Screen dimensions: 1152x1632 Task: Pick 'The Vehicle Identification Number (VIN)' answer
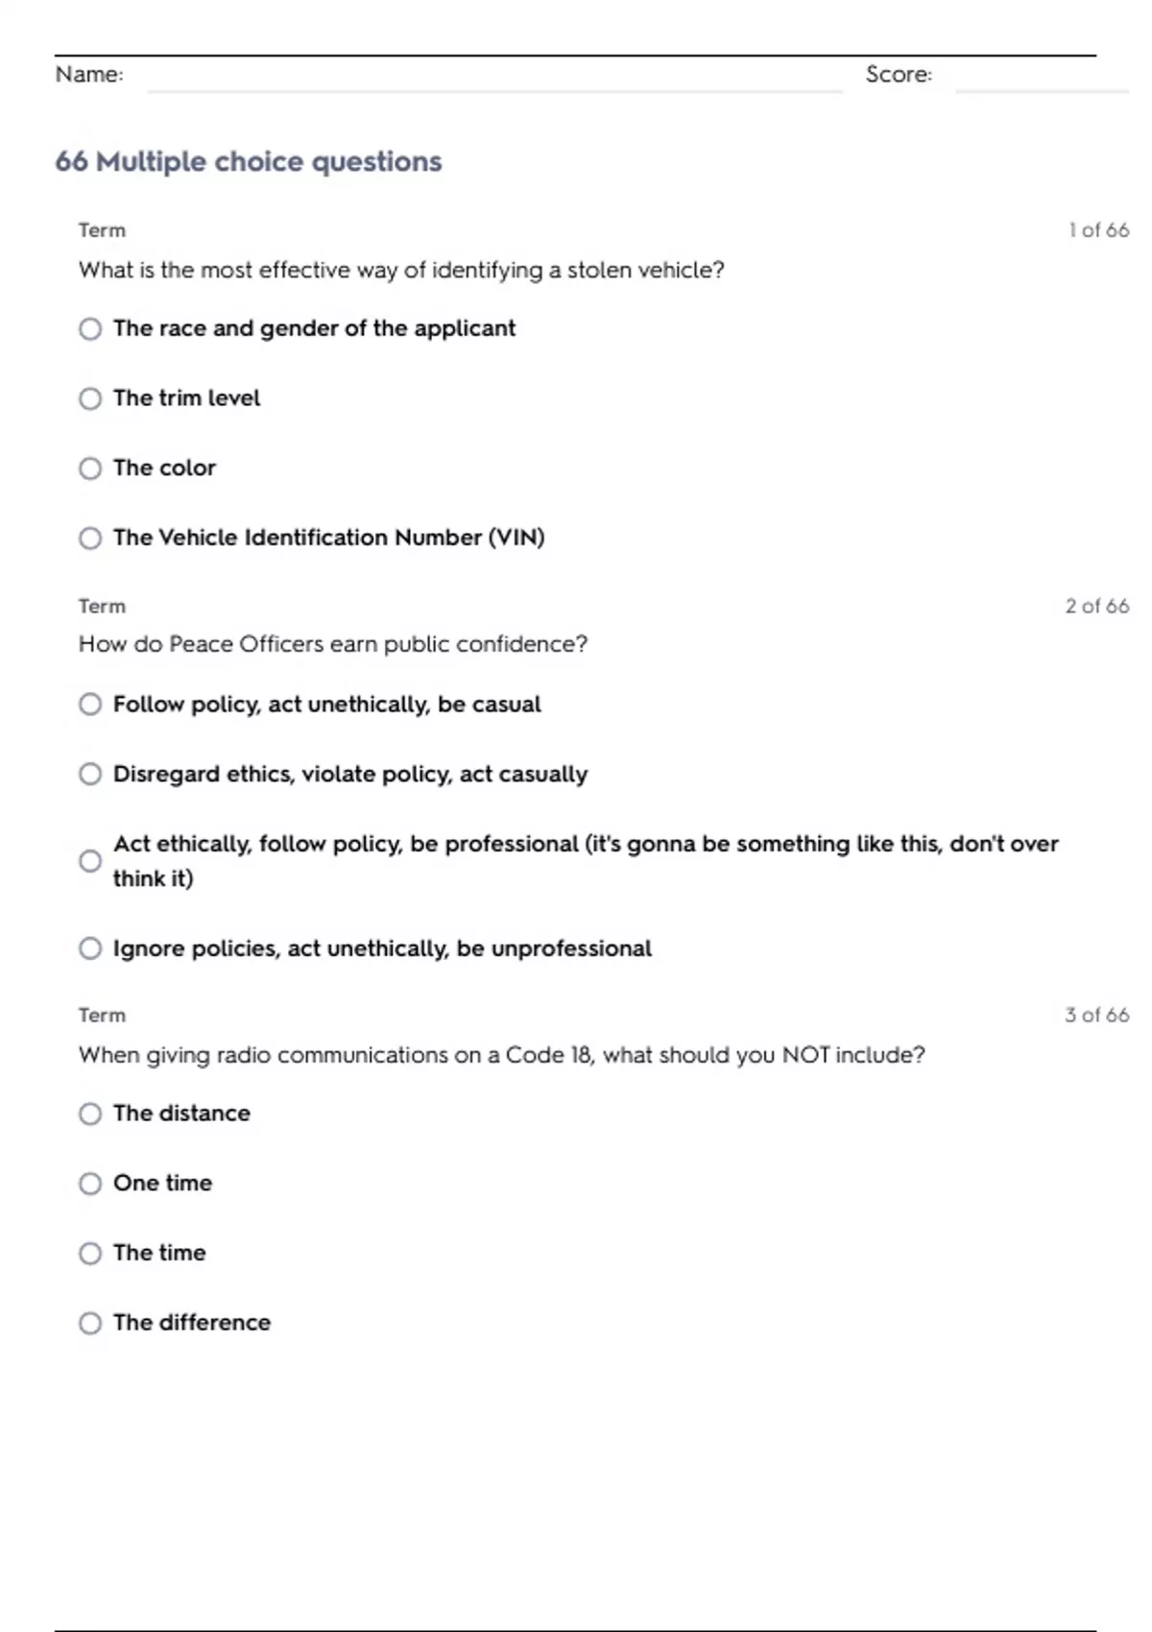pos(90,539)
